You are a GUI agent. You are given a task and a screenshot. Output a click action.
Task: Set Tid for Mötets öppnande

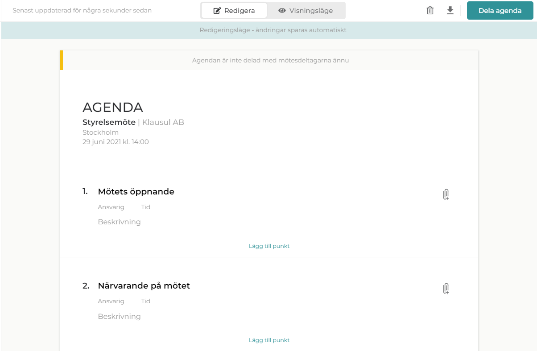coord(145,207)
